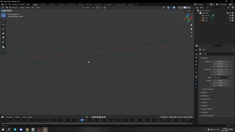The image size is (235, 132).
Task: Toggle Collection exclude from view layer checkbox
Action: pos(228,13)
